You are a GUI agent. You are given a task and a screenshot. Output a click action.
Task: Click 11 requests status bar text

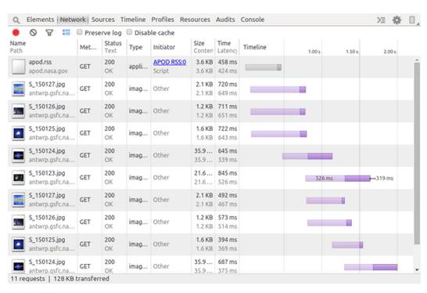pyautogui.click(x=28, y=279)
